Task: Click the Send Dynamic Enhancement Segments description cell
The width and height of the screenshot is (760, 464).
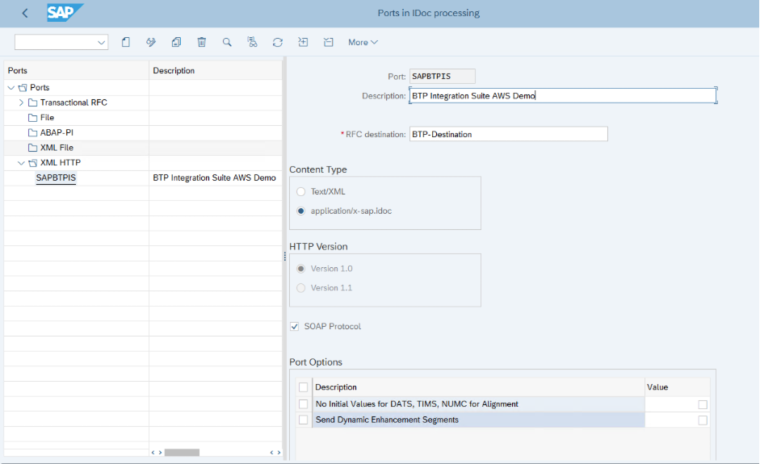Action: [x=478, y=420]
